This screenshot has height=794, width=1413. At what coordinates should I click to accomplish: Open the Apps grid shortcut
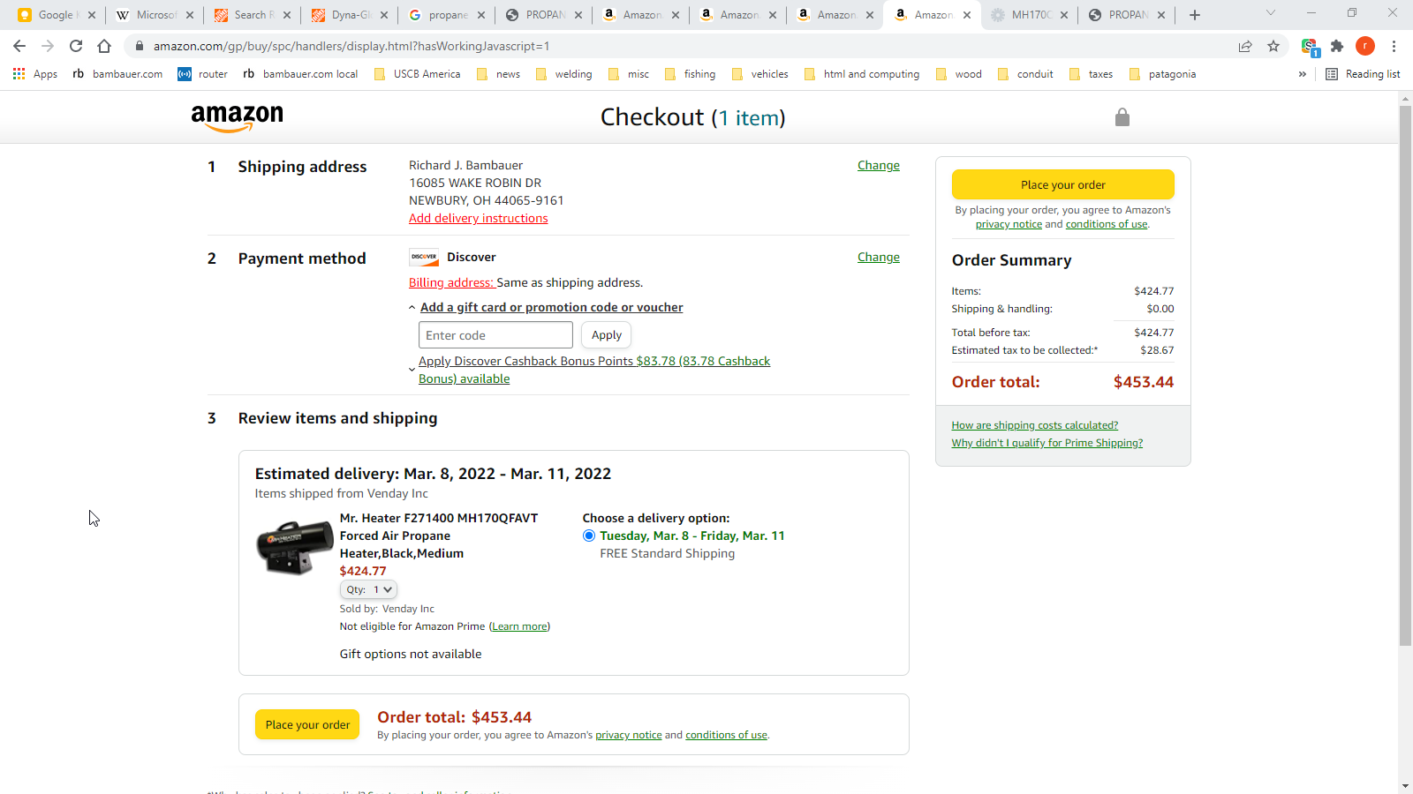(35, 74)
